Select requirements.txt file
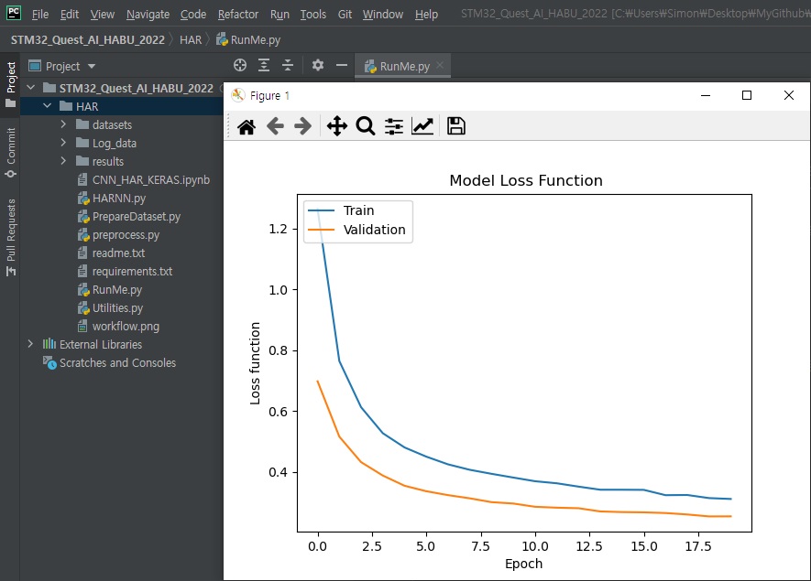The width and height of the screenshot is (811, 581). [x=132, y=271]
